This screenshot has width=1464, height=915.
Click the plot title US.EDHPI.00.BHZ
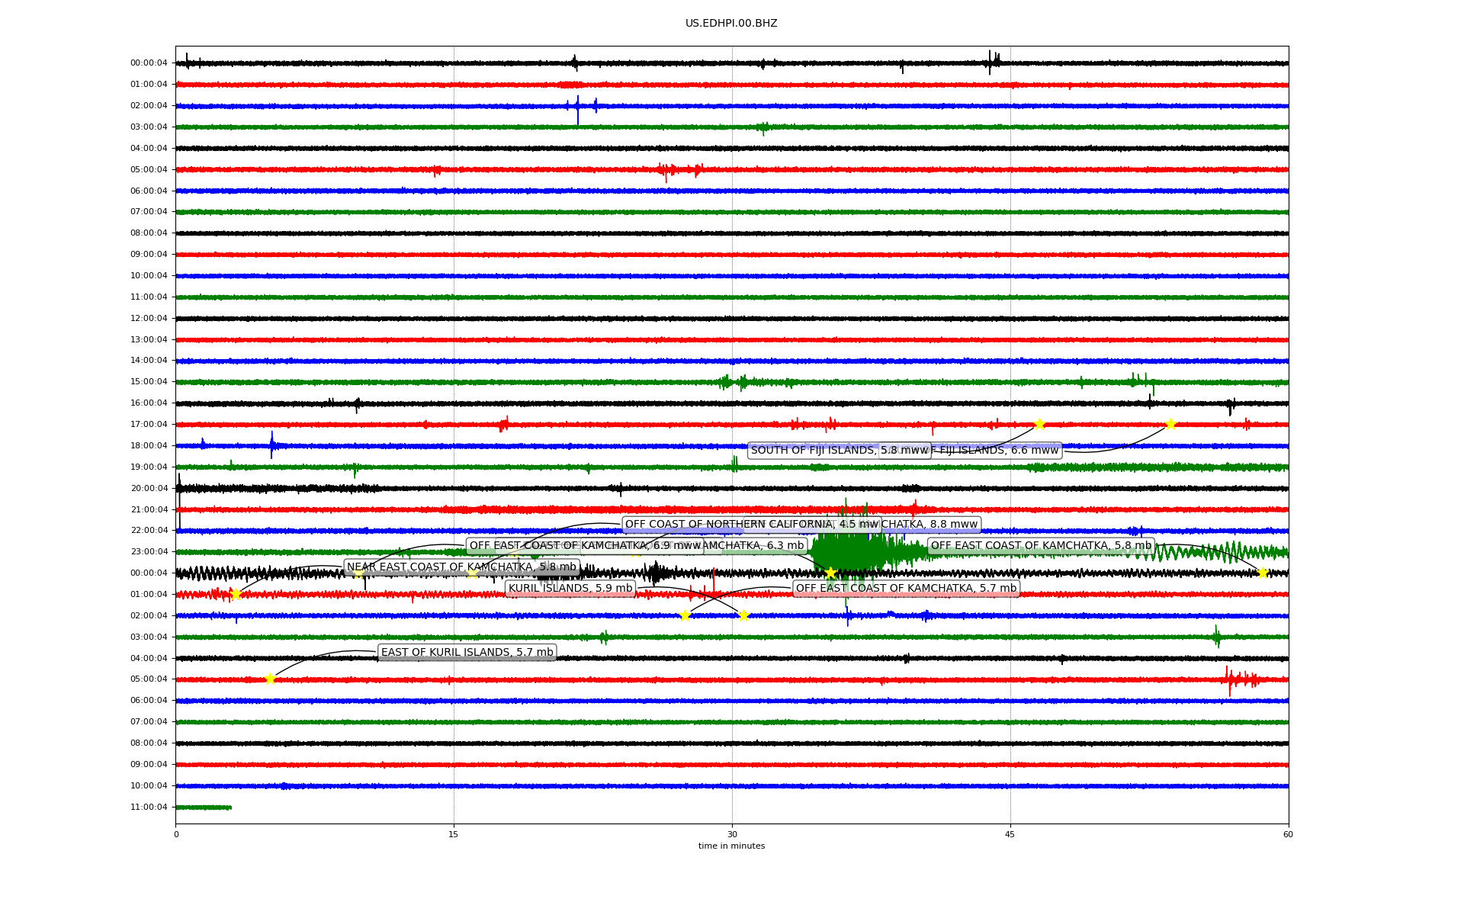[731, 24]
